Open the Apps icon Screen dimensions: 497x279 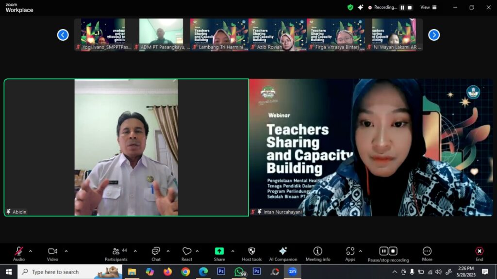pyautogui.click(x=350, y=251)
